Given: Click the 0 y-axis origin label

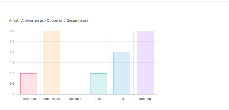Looking at the screenshot, I should tap(13, 94).
